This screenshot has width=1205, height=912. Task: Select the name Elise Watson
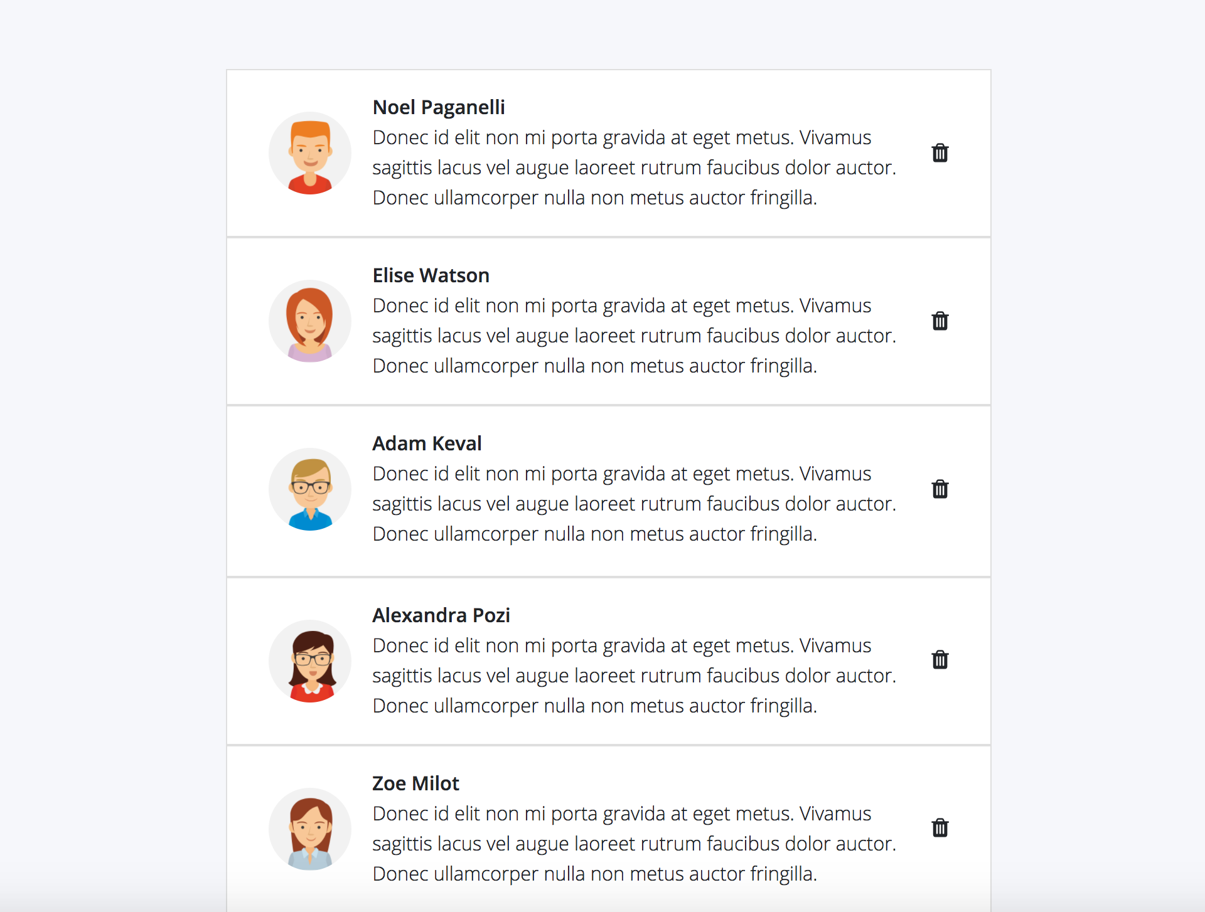431,275
